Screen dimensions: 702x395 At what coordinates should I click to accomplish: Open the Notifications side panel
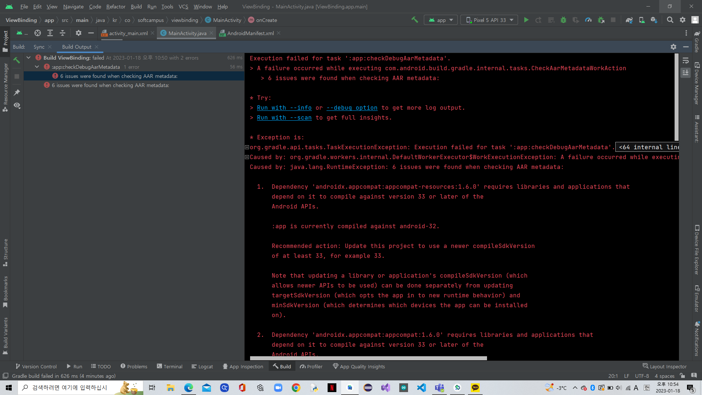pos(697,339)
